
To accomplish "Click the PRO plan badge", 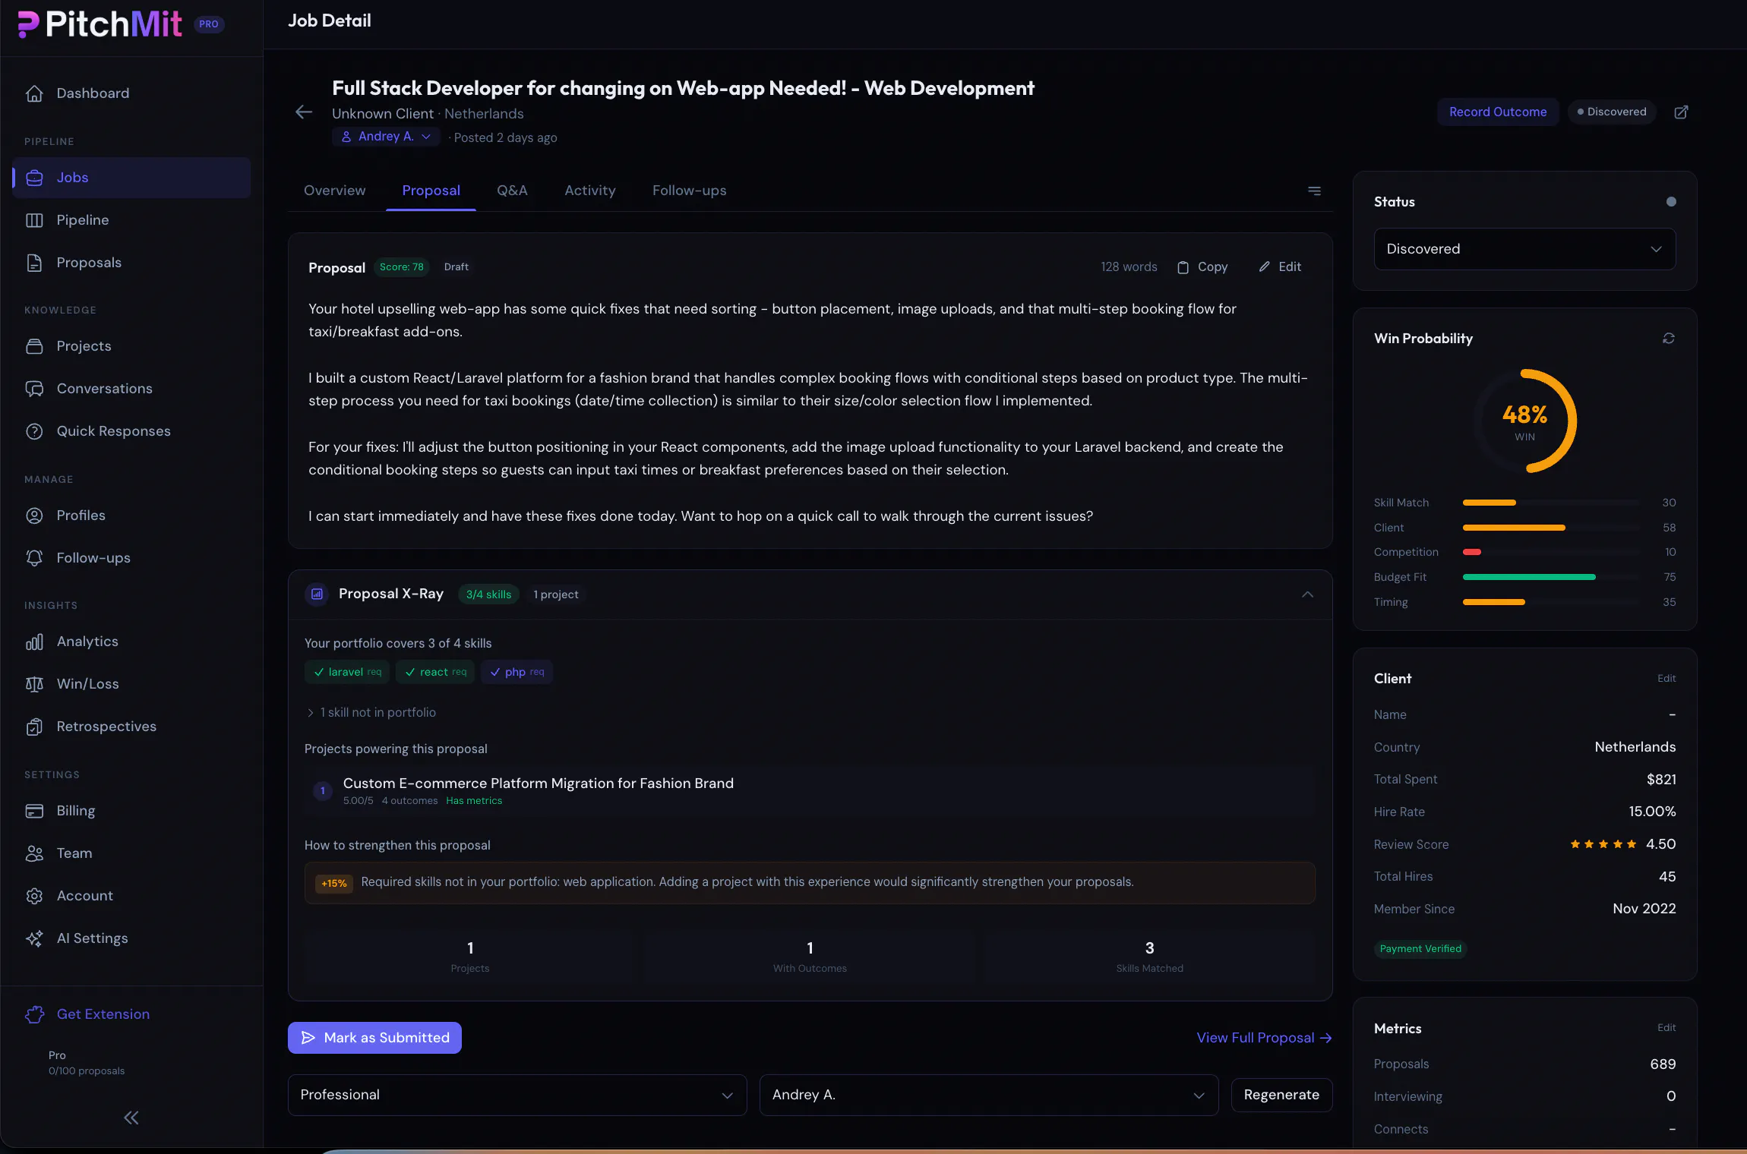I will (209, 24).
